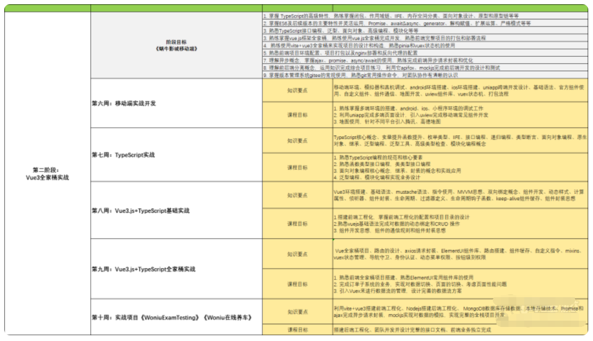The image size is (593, 341).
Task: Click the 第九周 course goals content about ElementUI
Action: click(459, 284)
